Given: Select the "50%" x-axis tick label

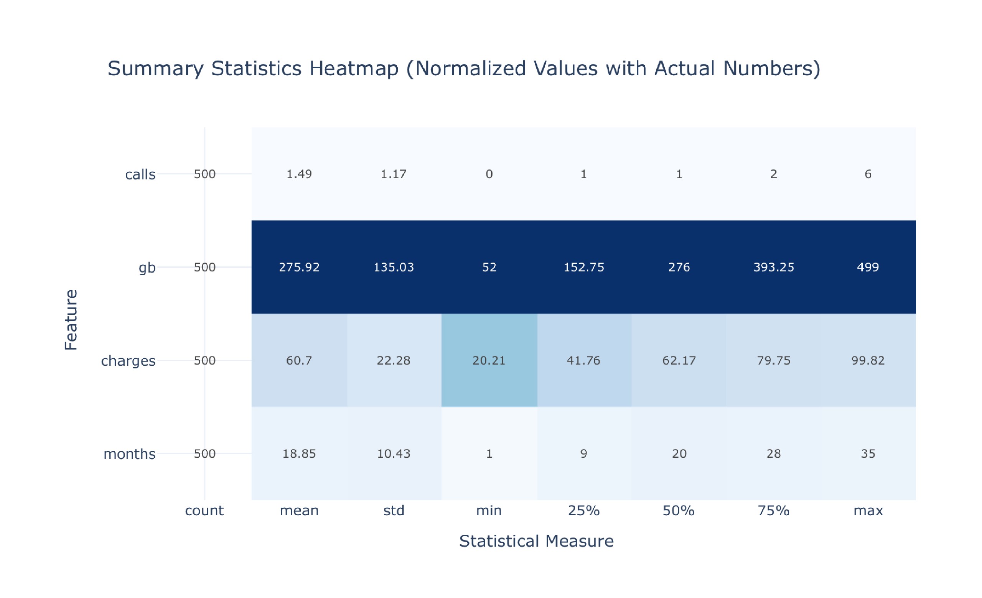Looking at the screenshot, I should 678,511.
